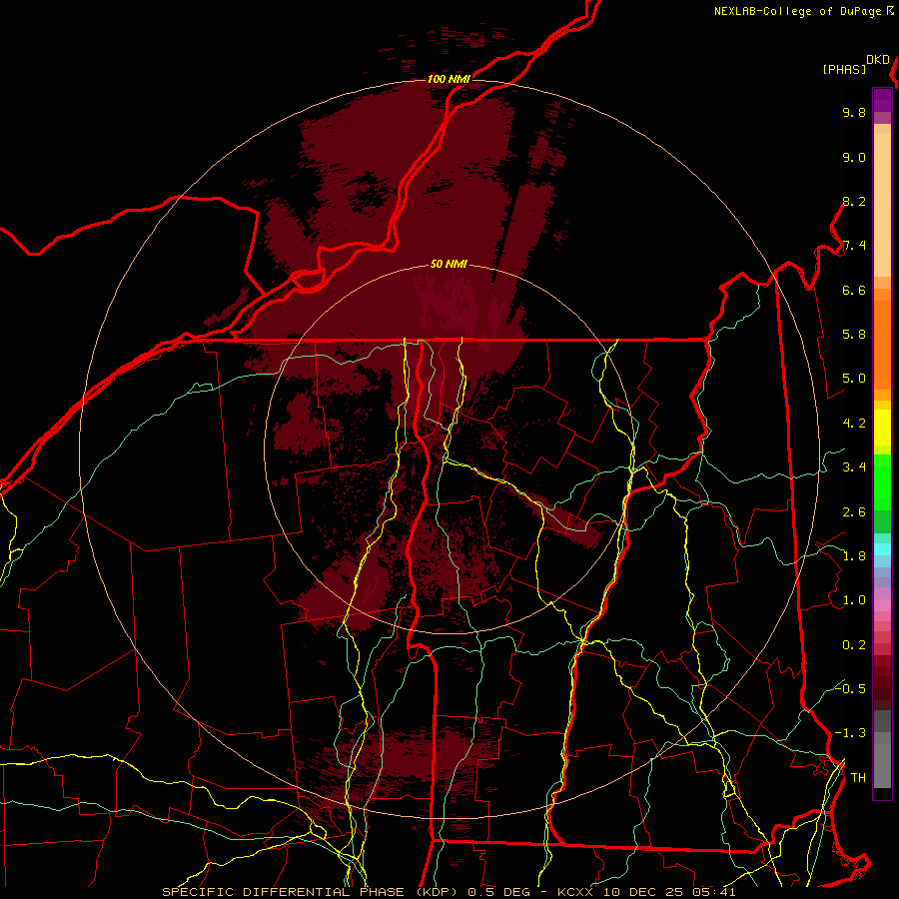Pick the pink color bar segment
The height and width of the screenshot is (899, 899).
(882, 605)
